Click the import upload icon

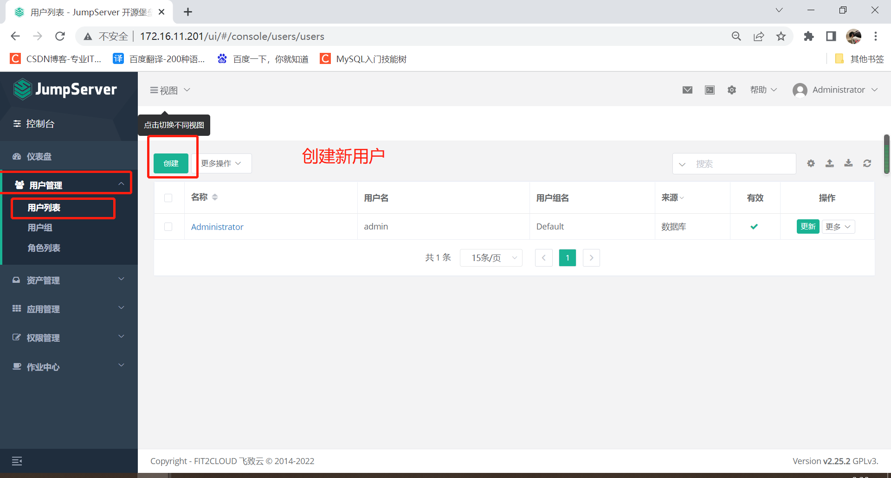pos(830,163)
